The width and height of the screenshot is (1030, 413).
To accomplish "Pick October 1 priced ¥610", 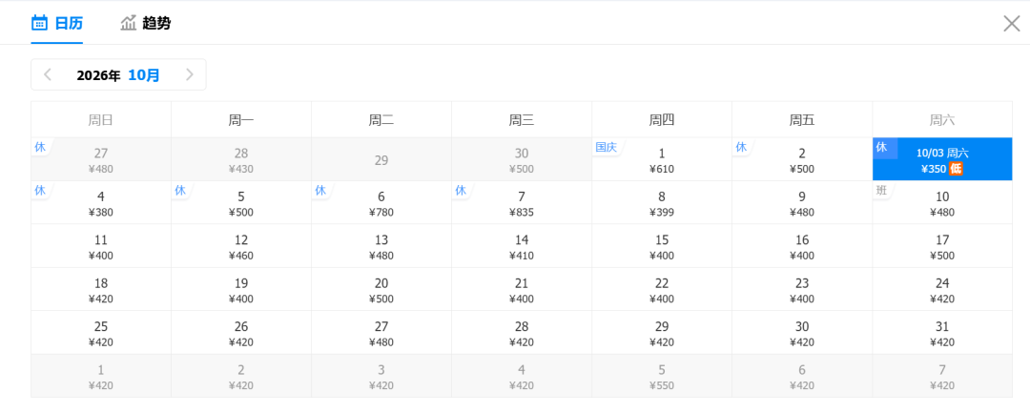I will [662, 159].
